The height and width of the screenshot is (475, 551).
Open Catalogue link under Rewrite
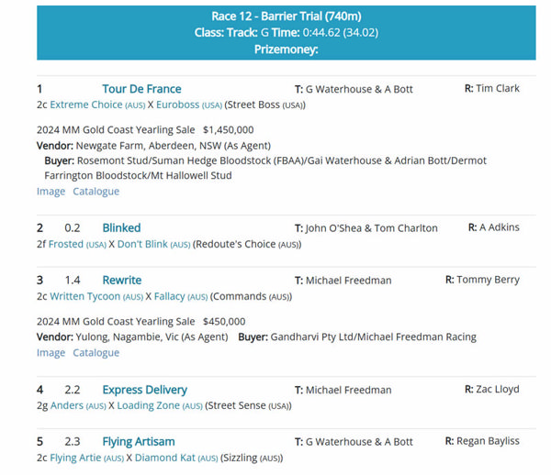(96, 353)
